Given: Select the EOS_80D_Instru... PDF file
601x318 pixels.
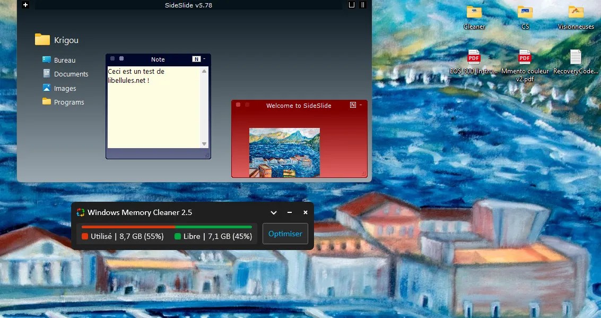Looking at the screenshot, I should tap(474, 62).
